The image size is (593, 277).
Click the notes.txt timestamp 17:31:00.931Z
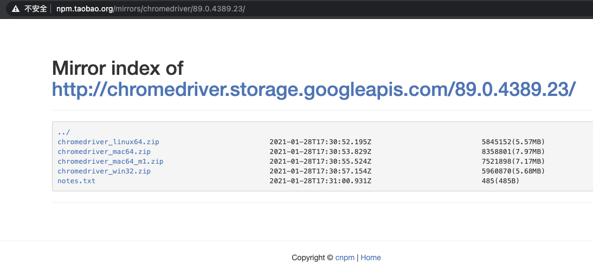click(320, 181)
